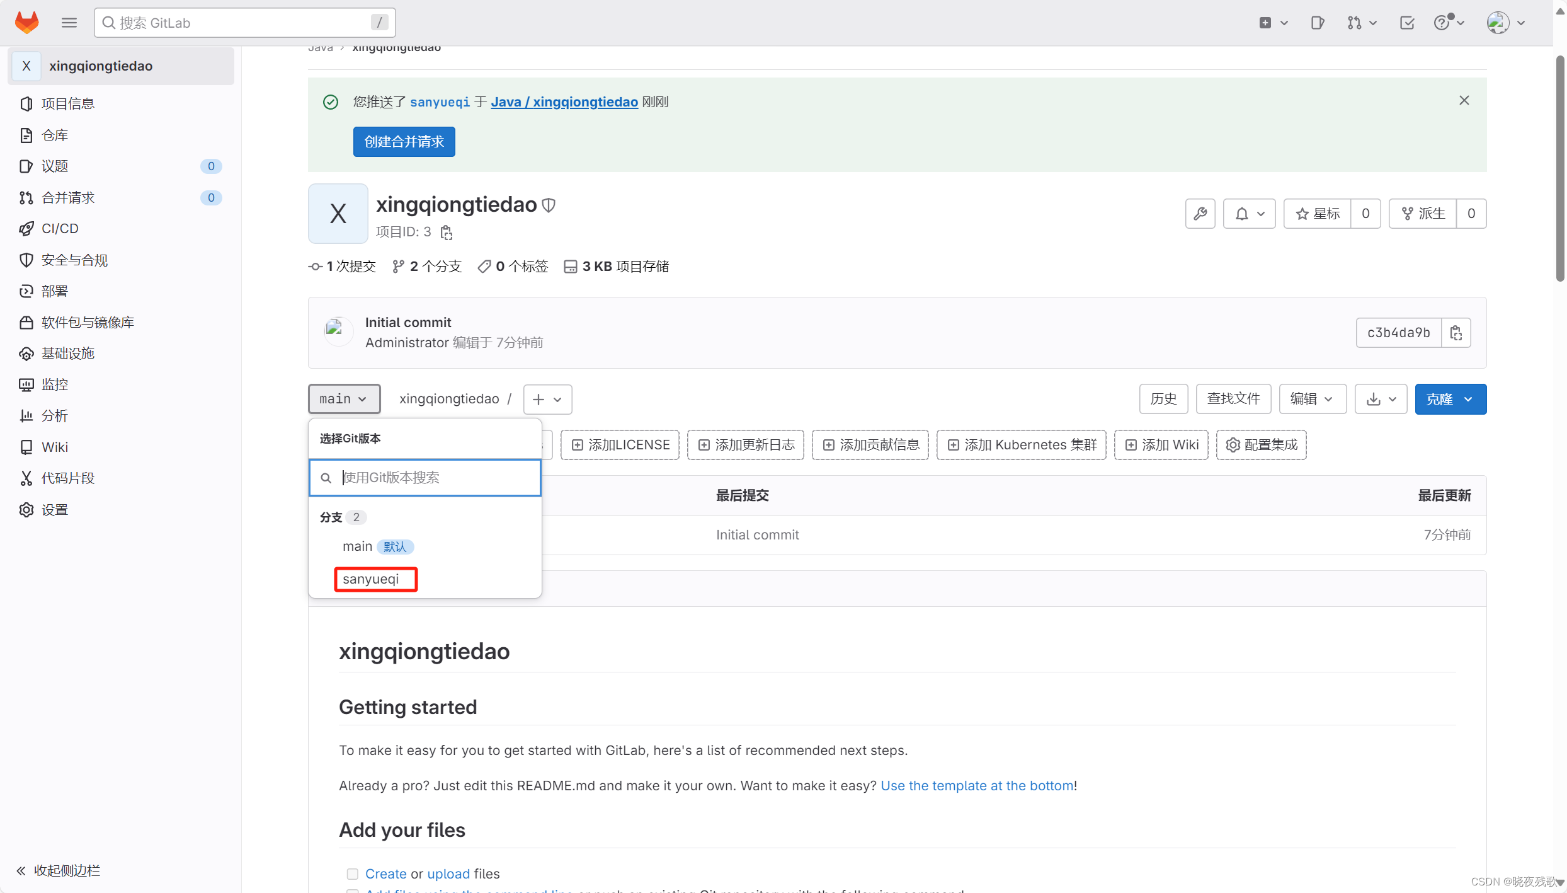The height and width of the screenshot is (893, 1567).
Task: Open the help question mark menu
Action: [1449, 23]
